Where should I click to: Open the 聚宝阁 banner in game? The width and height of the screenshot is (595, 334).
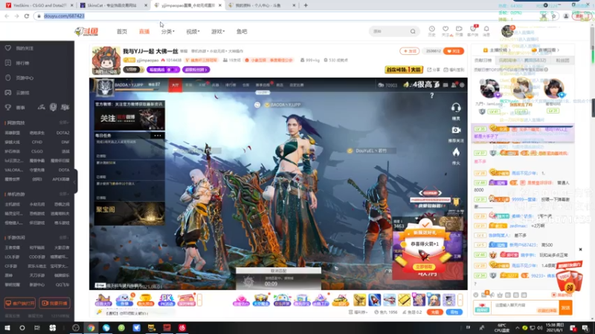coord(129,214)
